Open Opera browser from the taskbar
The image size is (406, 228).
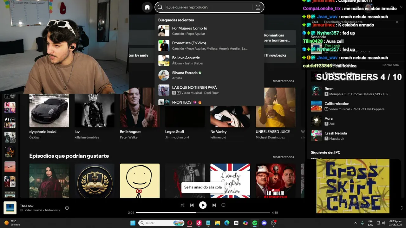[x=190, y=223]
